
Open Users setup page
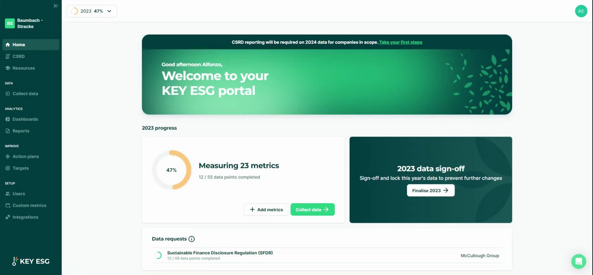(31, 194)
